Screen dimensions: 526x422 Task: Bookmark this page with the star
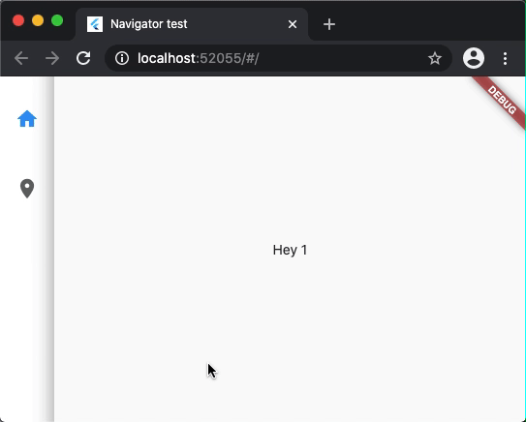click(x=435, y=58)
